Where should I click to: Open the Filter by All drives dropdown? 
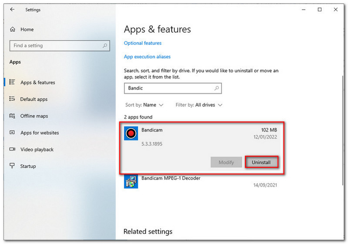click(x=199, y=105)
